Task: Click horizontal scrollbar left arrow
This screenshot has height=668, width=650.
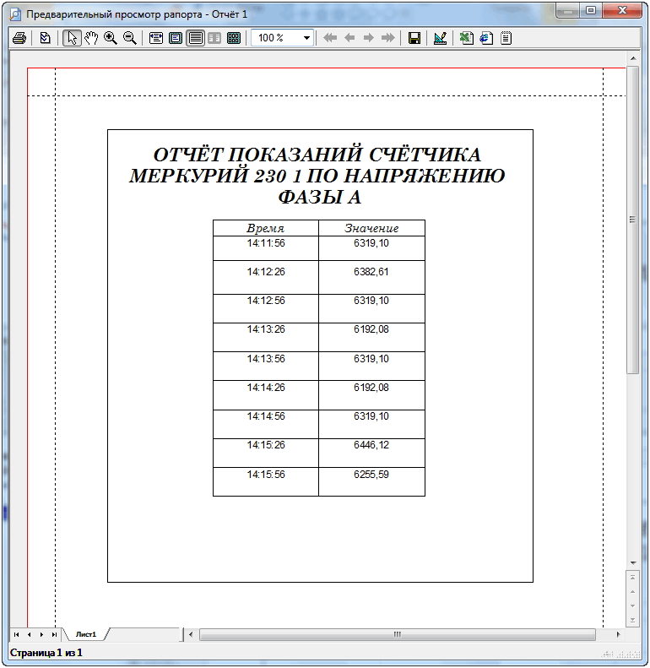Action: (191, 634)
